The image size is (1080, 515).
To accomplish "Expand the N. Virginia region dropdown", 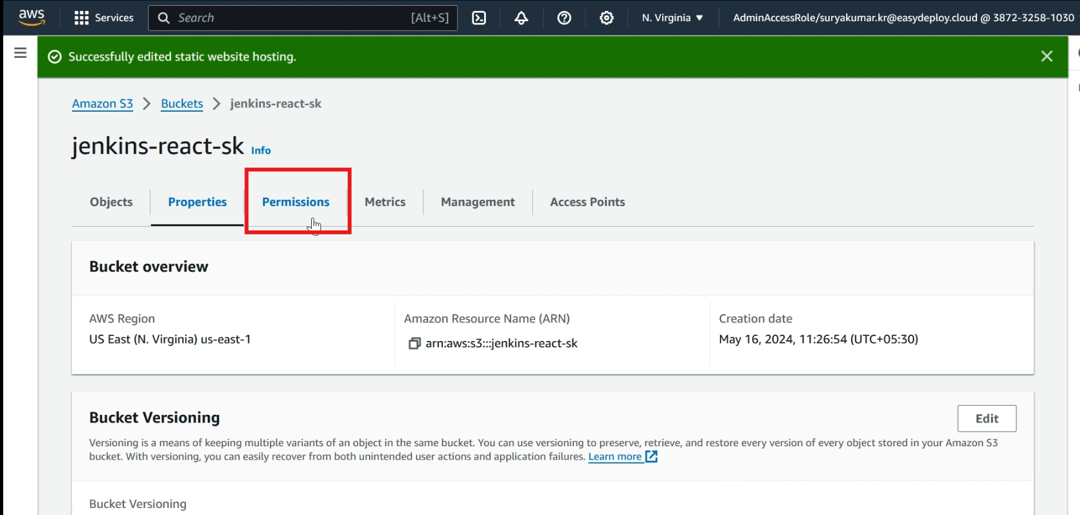I will pos(672,18).
